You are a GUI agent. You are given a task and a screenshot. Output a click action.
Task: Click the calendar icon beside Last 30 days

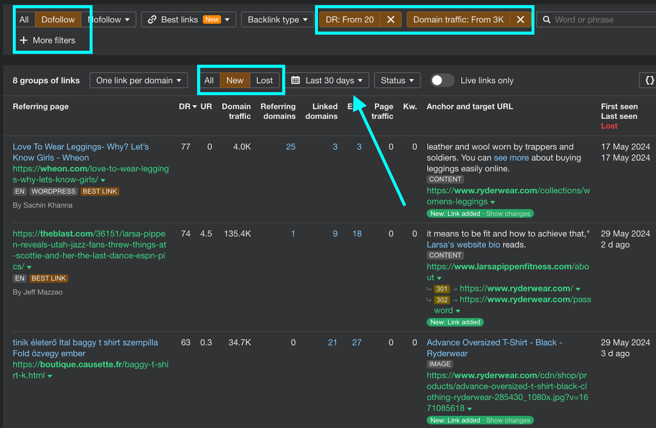[x=295, y=80]
